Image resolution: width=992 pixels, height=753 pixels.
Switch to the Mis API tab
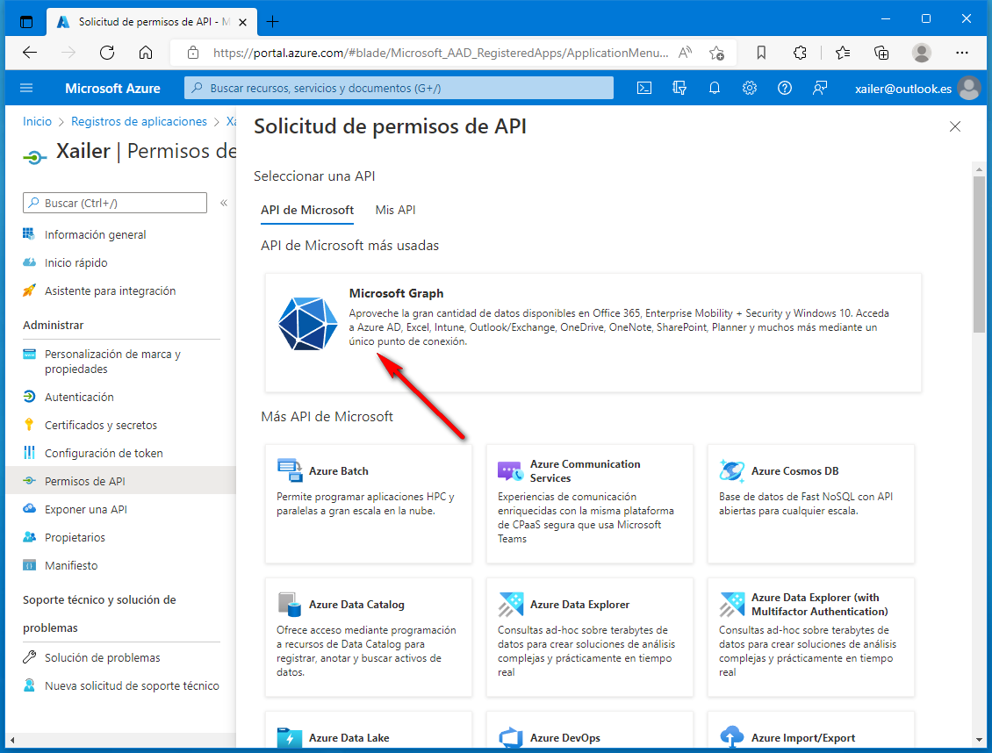coord(395,210)
